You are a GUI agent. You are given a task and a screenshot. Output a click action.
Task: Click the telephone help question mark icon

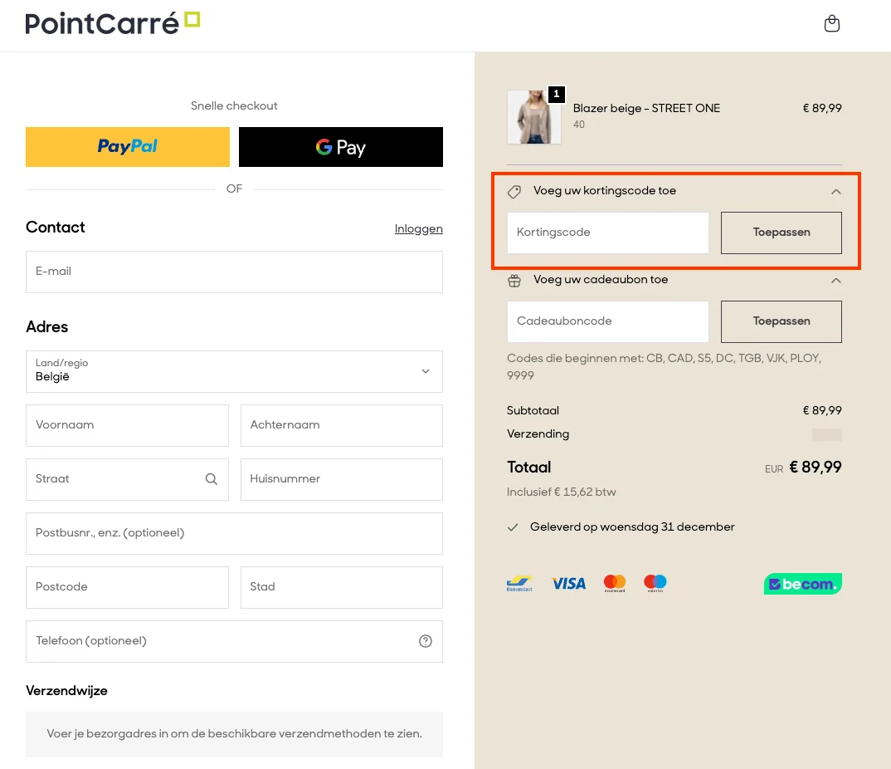click(x=426, y=641)
